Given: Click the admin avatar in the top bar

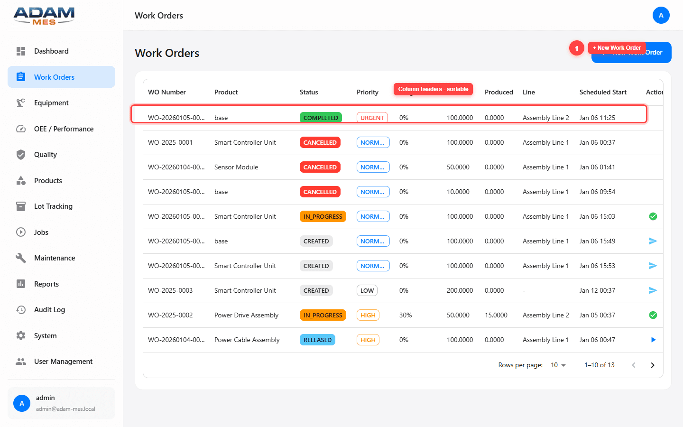Looking at the screenshot, I should tap(661, 15).
